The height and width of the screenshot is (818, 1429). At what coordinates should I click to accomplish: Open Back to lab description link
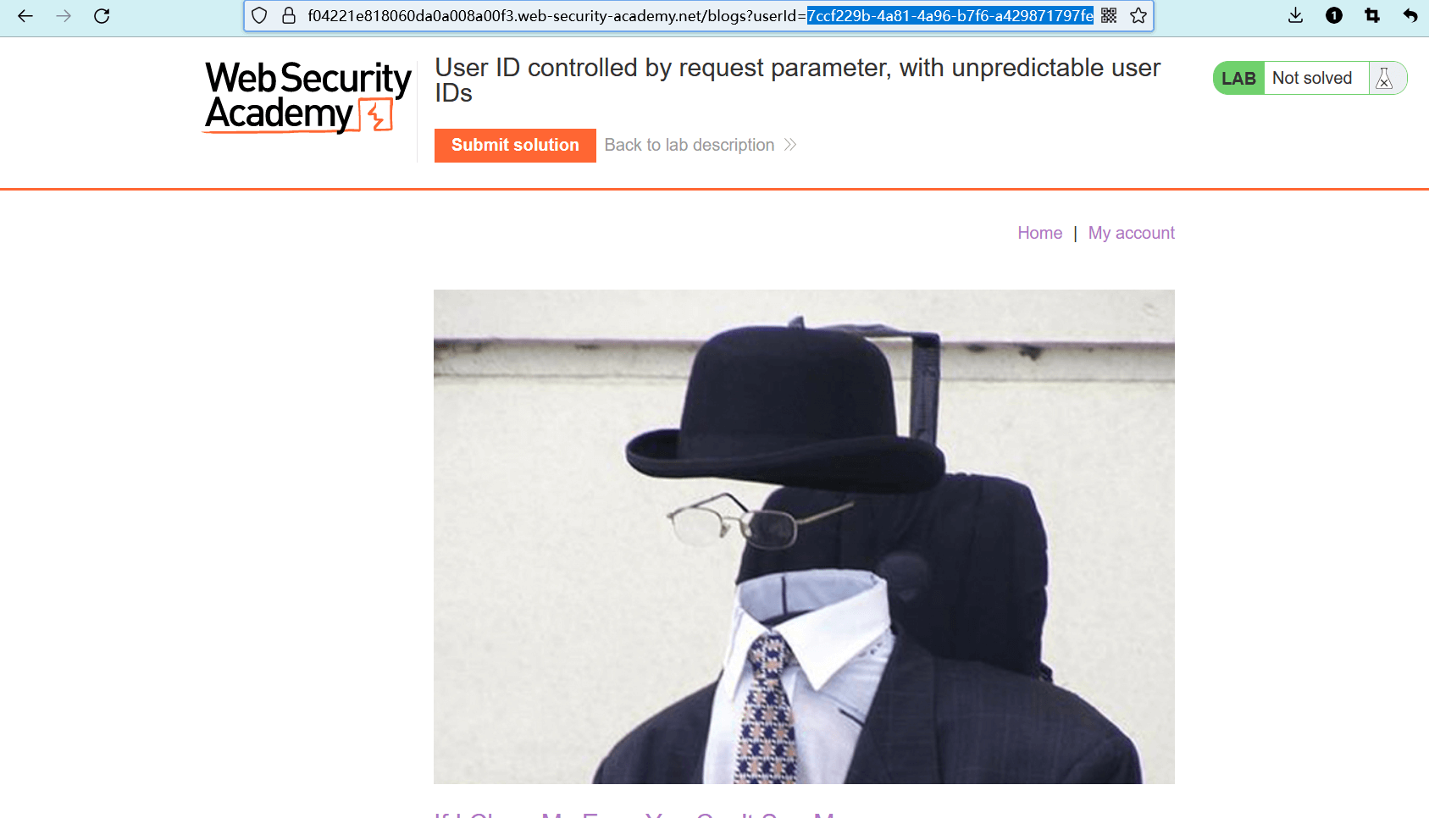tap(690, 145)
